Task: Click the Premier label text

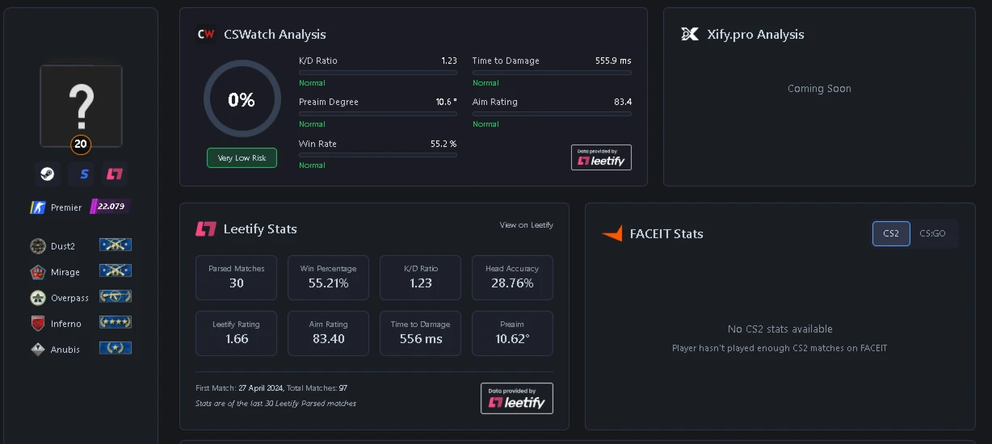Action: pos(66,207)
